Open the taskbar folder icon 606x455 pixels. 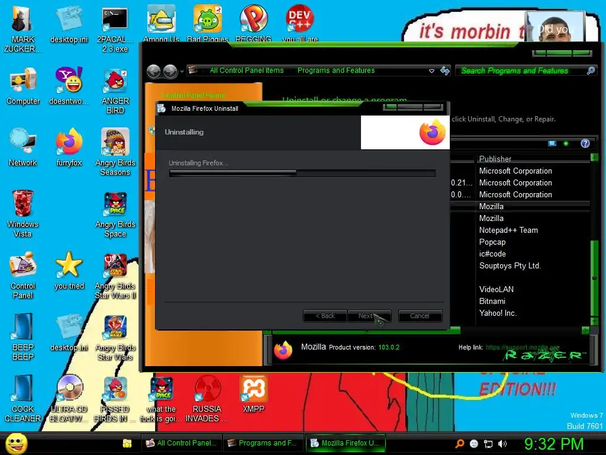[127, 443]
